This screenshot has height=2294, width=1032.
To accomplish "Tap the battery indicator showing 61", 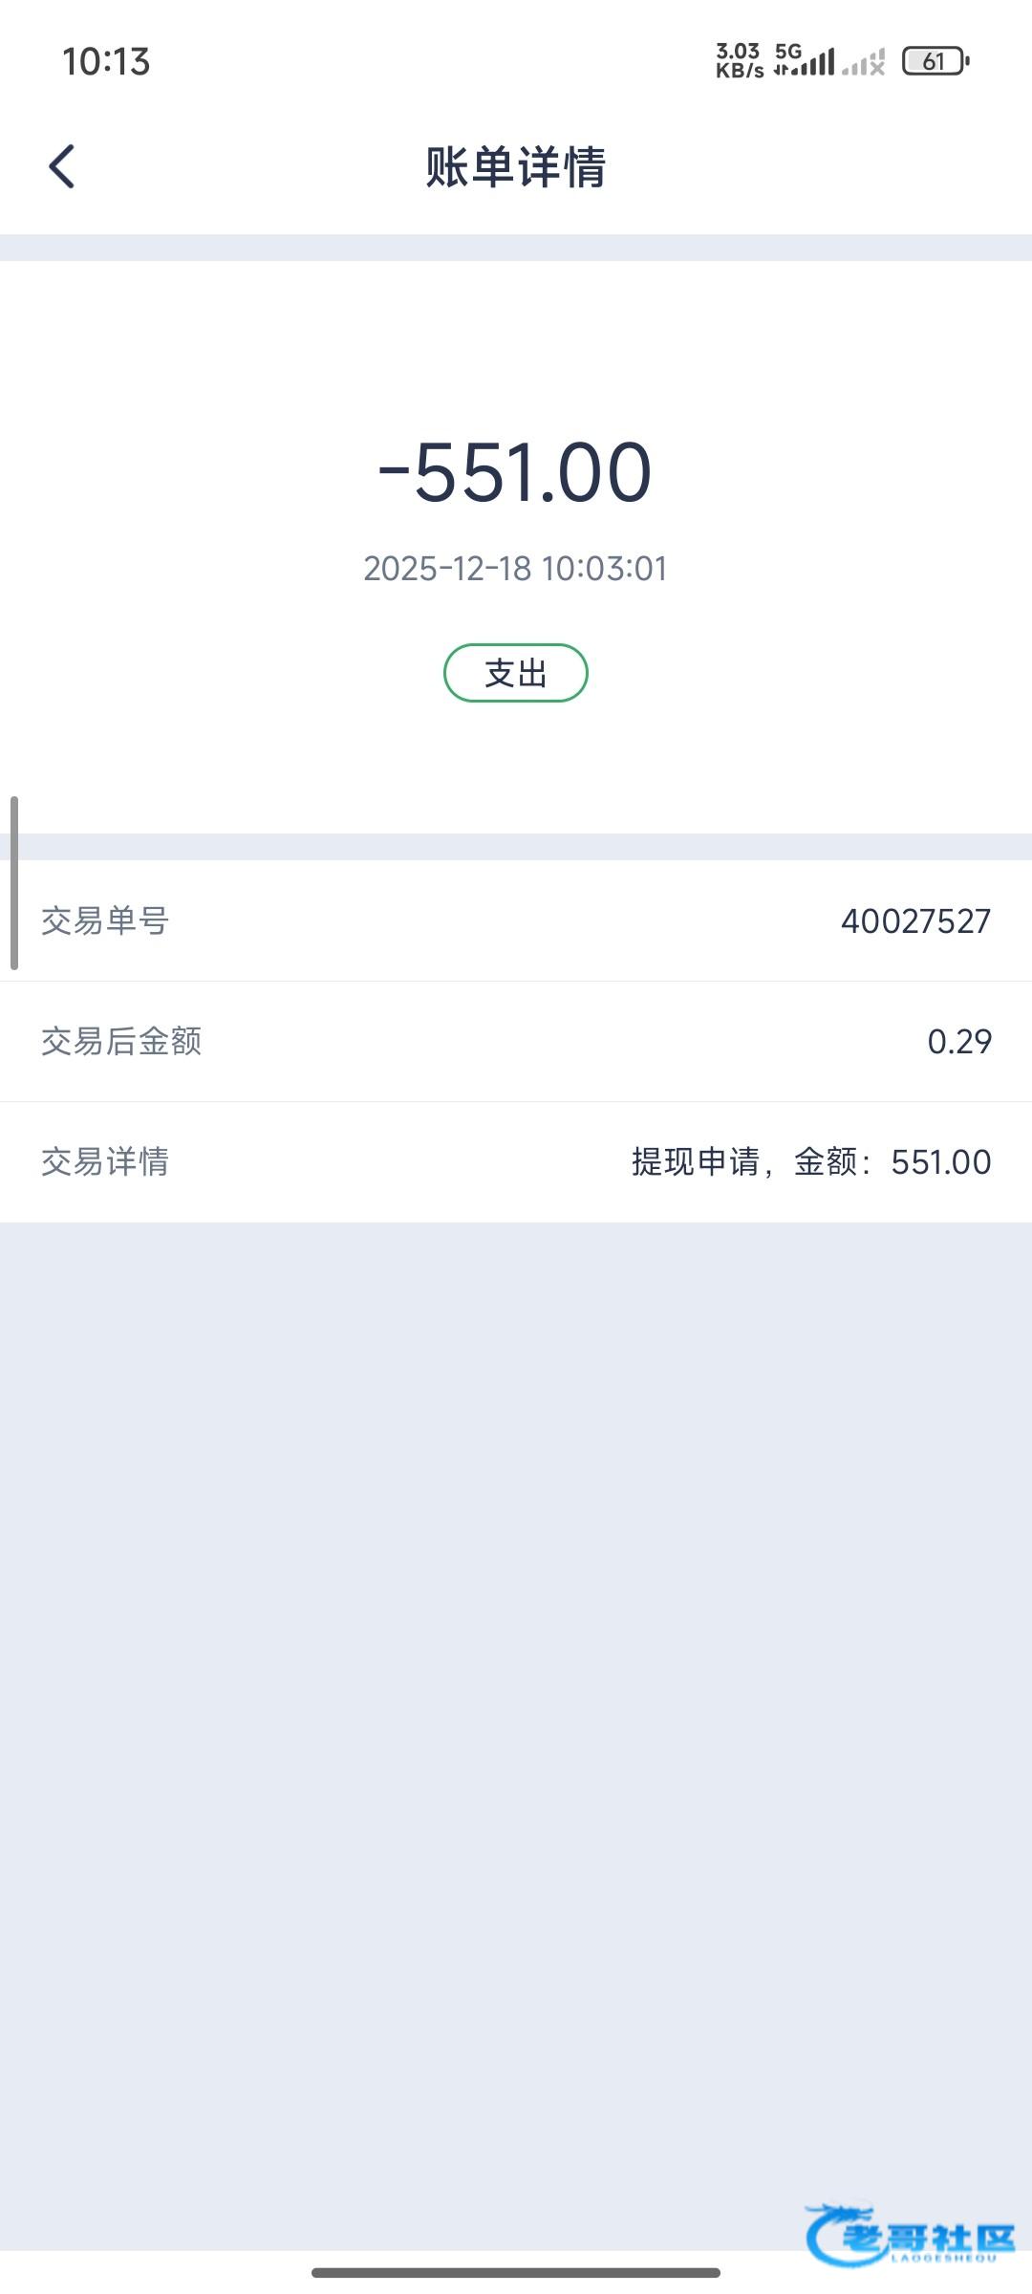I will pyautogui.click(x=935, y=62).
